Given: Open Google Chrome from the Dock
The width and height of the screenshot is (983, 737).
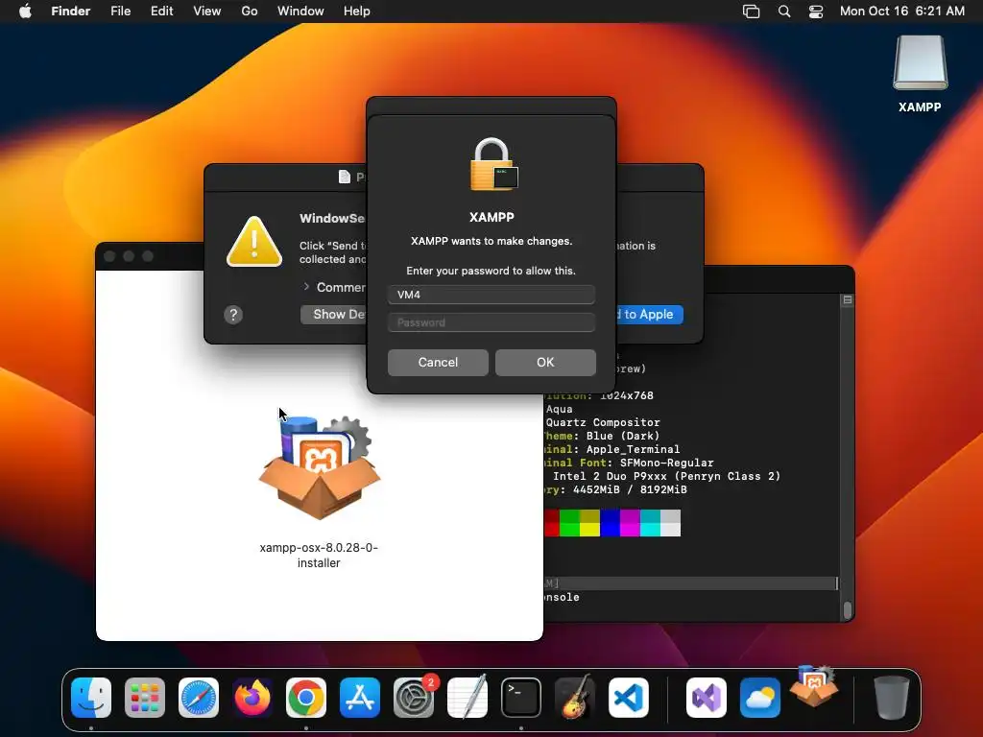Looking at the screenshot, I should 306,698.
